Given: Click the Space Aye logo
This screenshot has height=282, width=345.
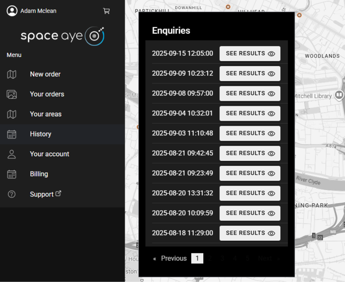Looking at the screenshot, I should [62, 36].
